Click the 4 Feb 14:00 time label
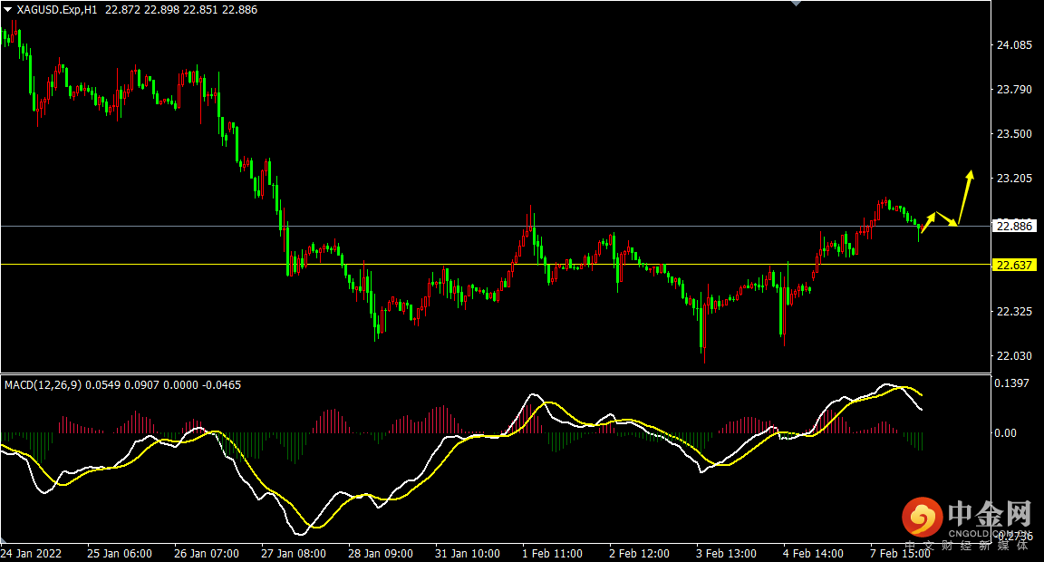The height and width of the screenshot is (562, 1044). (x=813, y=553)
